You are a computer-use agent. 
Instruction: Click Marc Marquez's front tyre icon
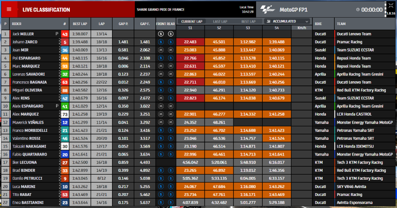pyautogui.click(x=161, y=66)
